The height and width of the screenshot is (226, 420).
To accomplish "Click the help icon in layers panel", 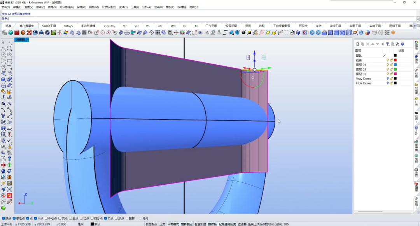I will coord(402,44).
